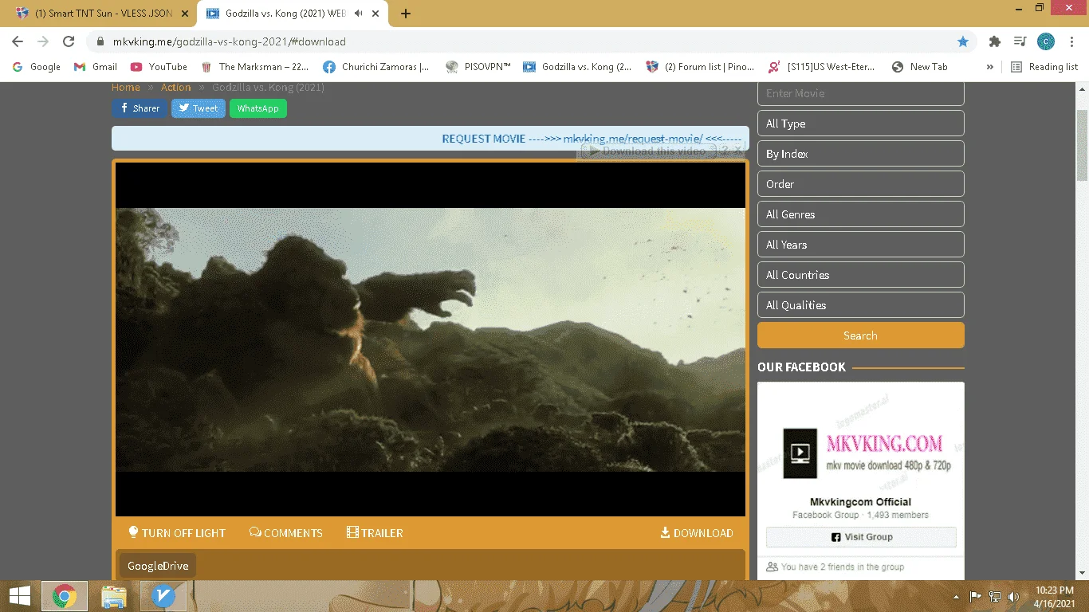1089x612 pixels.
Task: Open the All Type dropdown
Action: (x=861, y=124)
